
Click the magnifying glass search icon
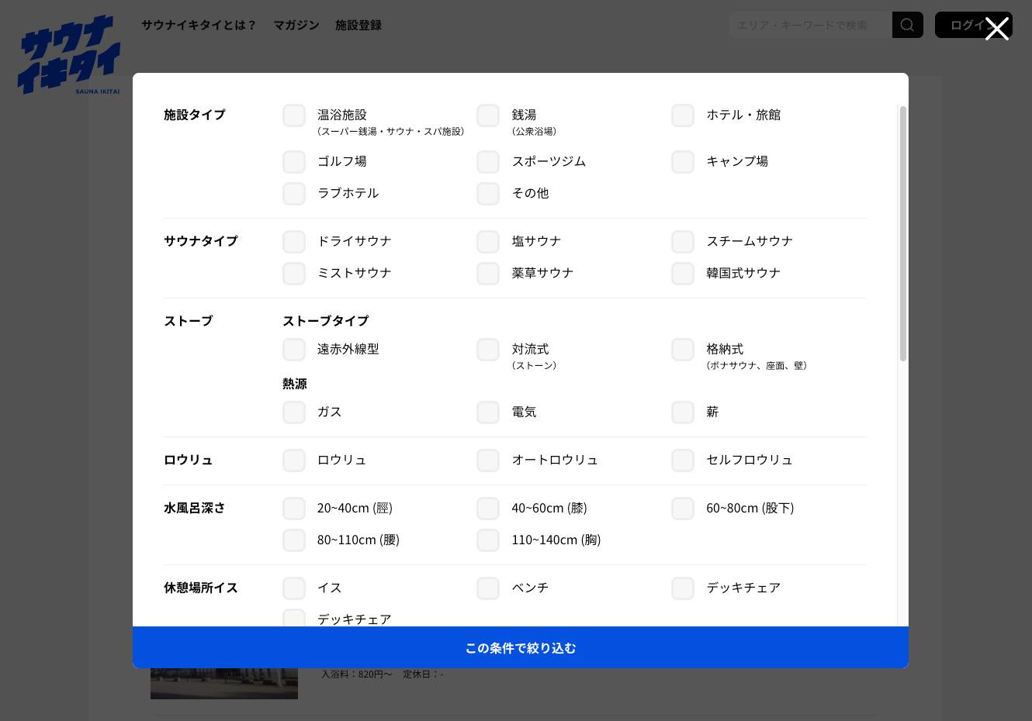point(907,25)
